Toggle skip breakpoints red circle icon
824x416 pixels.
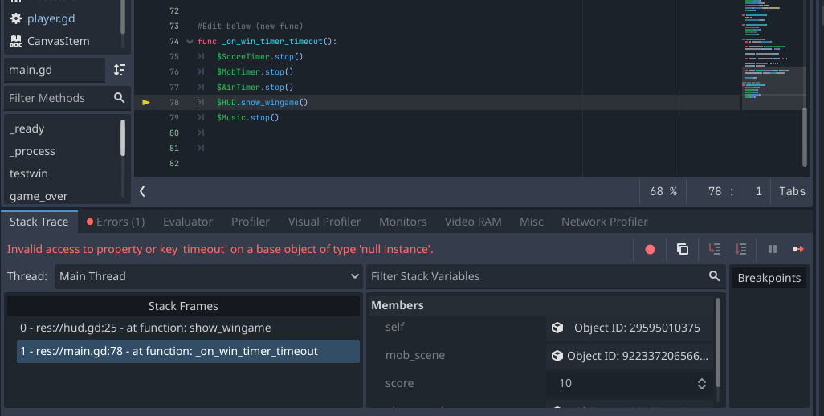pyautogui.click(x=650, y=249)
